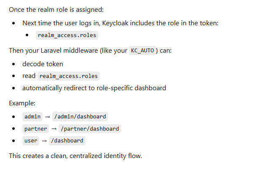This screenshot has height=169, width=268.
Task: Select the "user" code chip
Action: point(31,141)
